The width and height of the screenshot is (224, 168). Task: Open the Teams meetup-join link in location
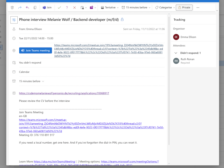pyautogui.click(x=109, y=51)
